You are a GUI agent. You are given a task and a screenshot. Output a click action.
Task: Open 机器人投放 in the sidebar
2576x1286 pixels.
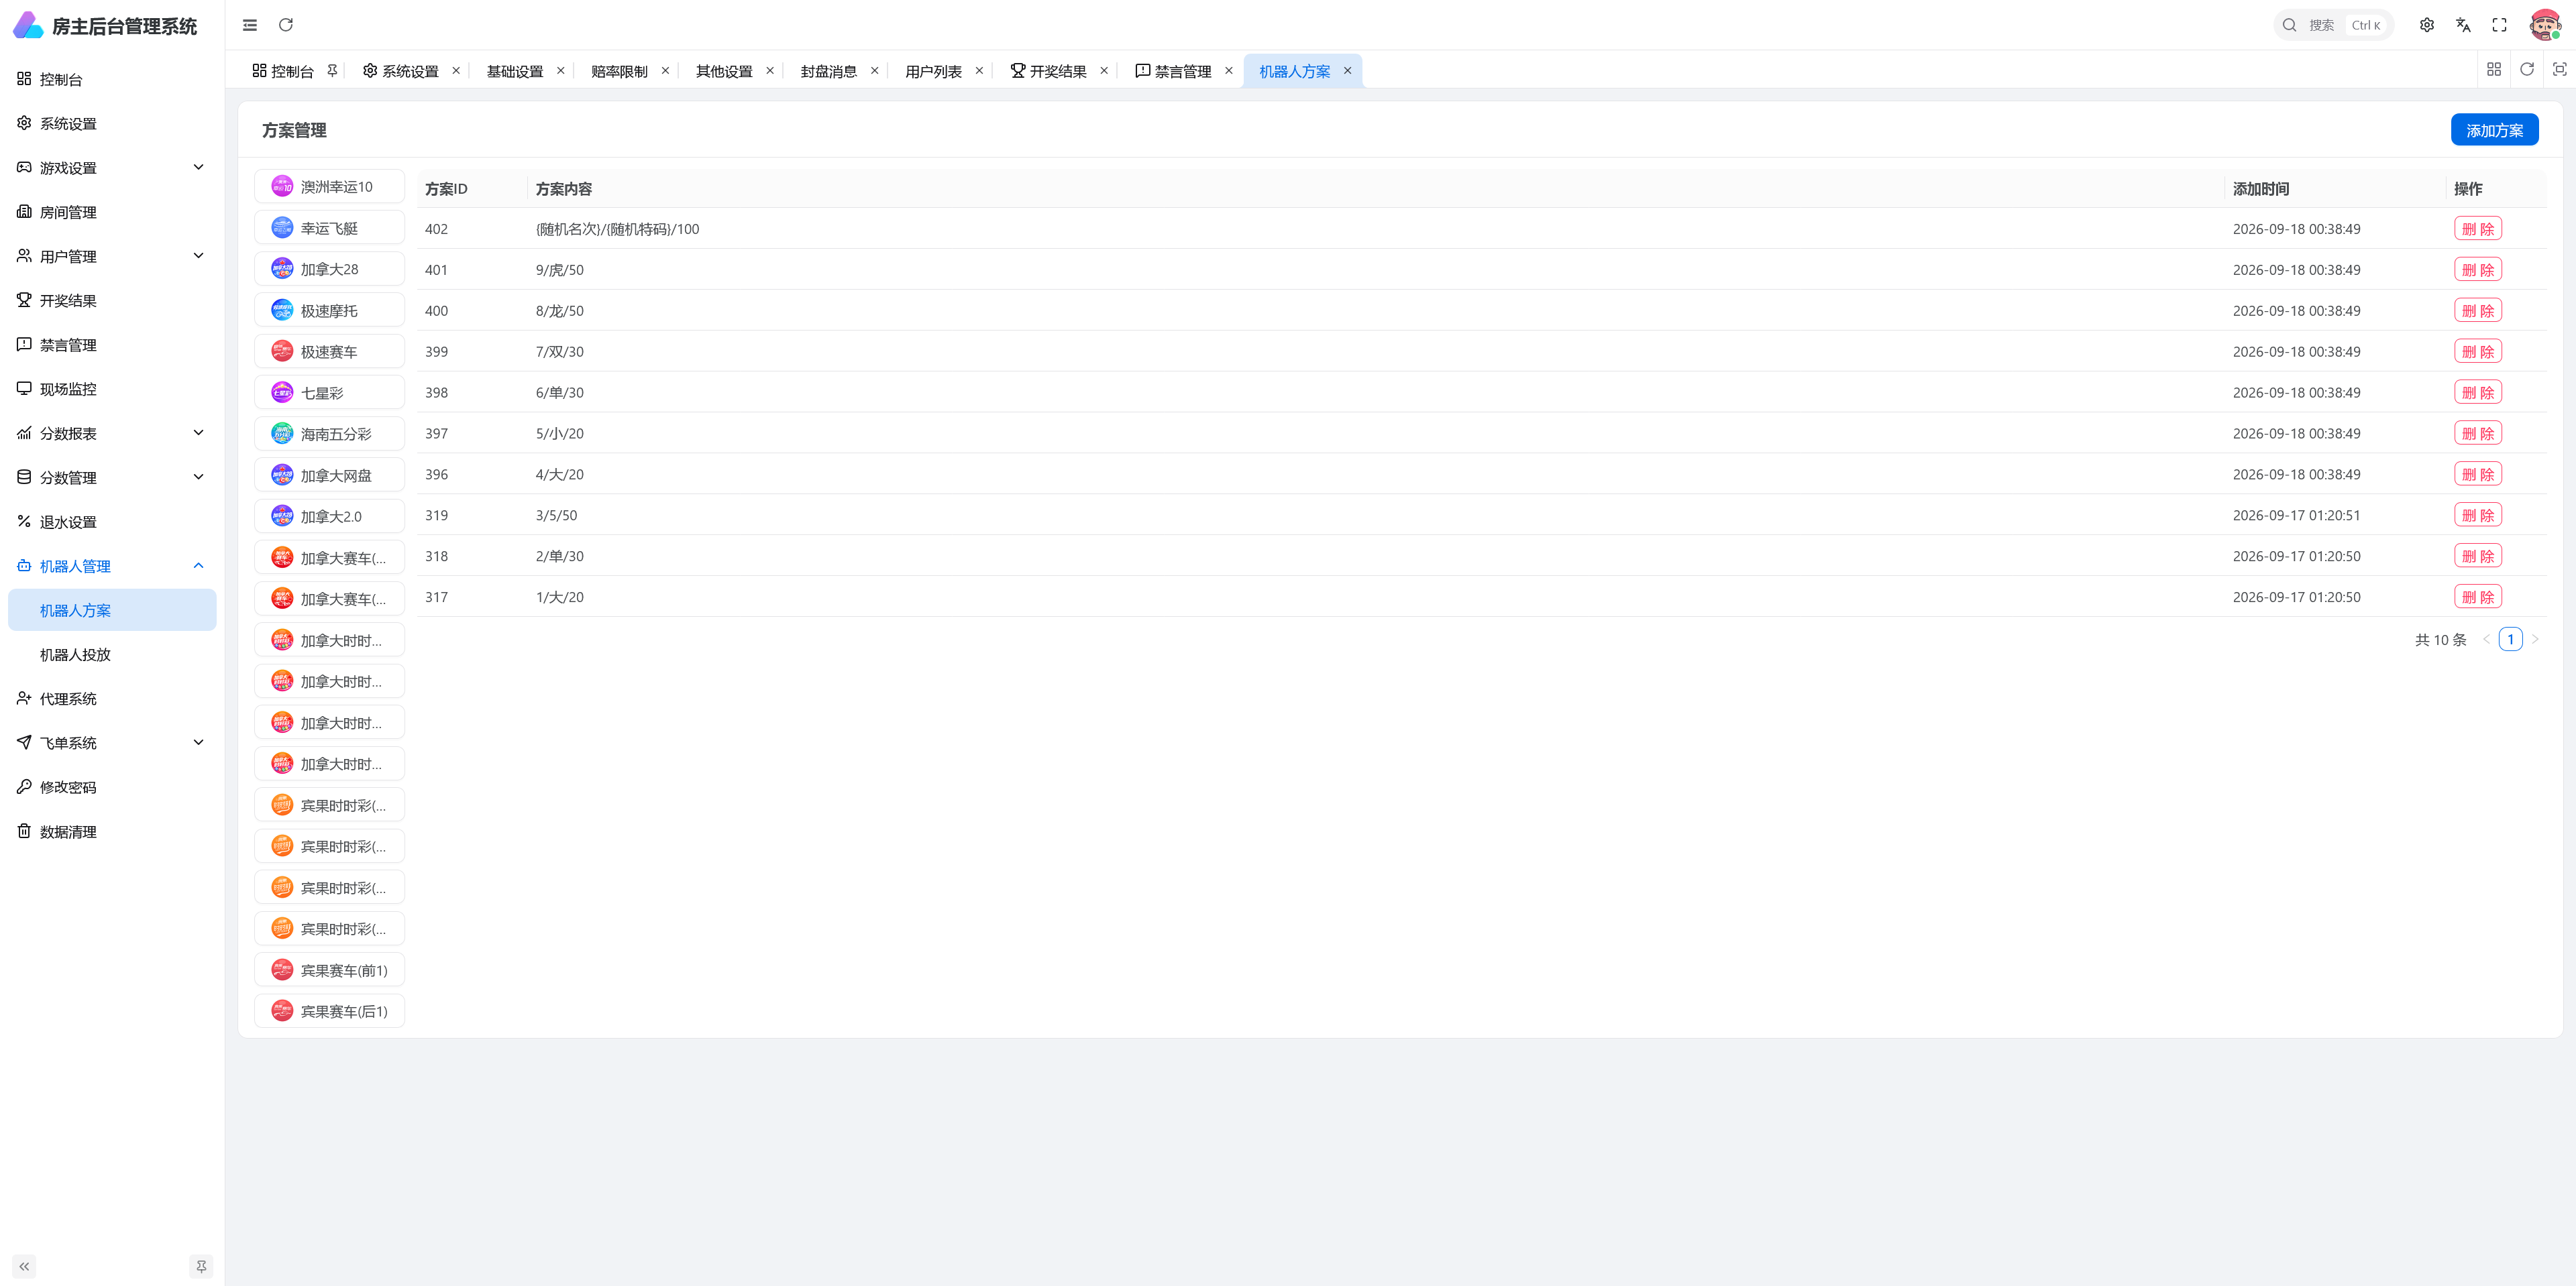click(x=112, y=654)
